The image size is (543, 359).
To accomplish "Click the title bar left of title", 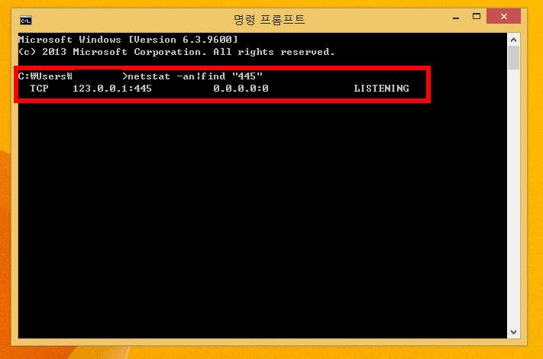I will [x=131, y=19].
